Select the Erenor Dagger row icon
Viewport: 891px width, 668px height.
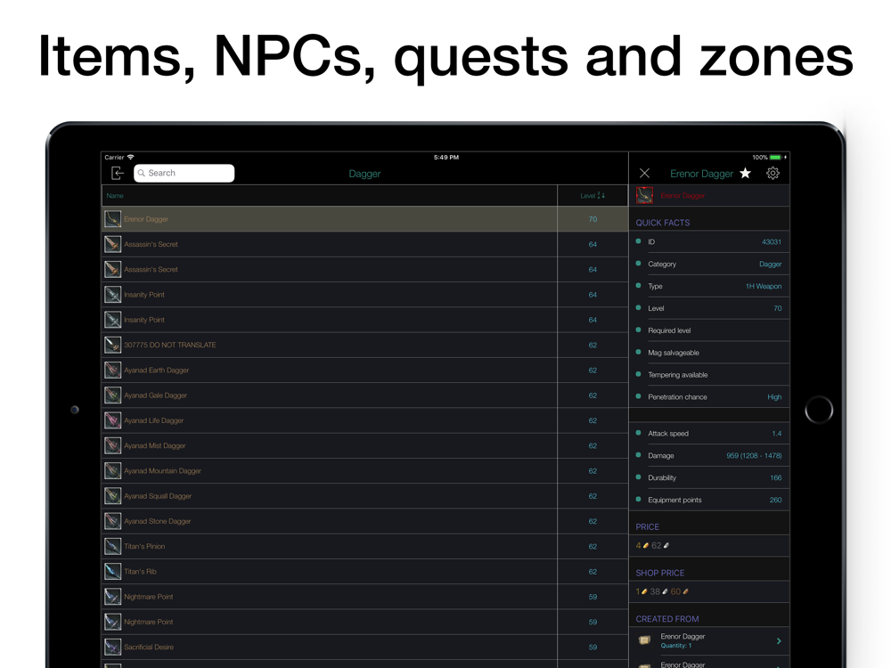tap(112, 219)
